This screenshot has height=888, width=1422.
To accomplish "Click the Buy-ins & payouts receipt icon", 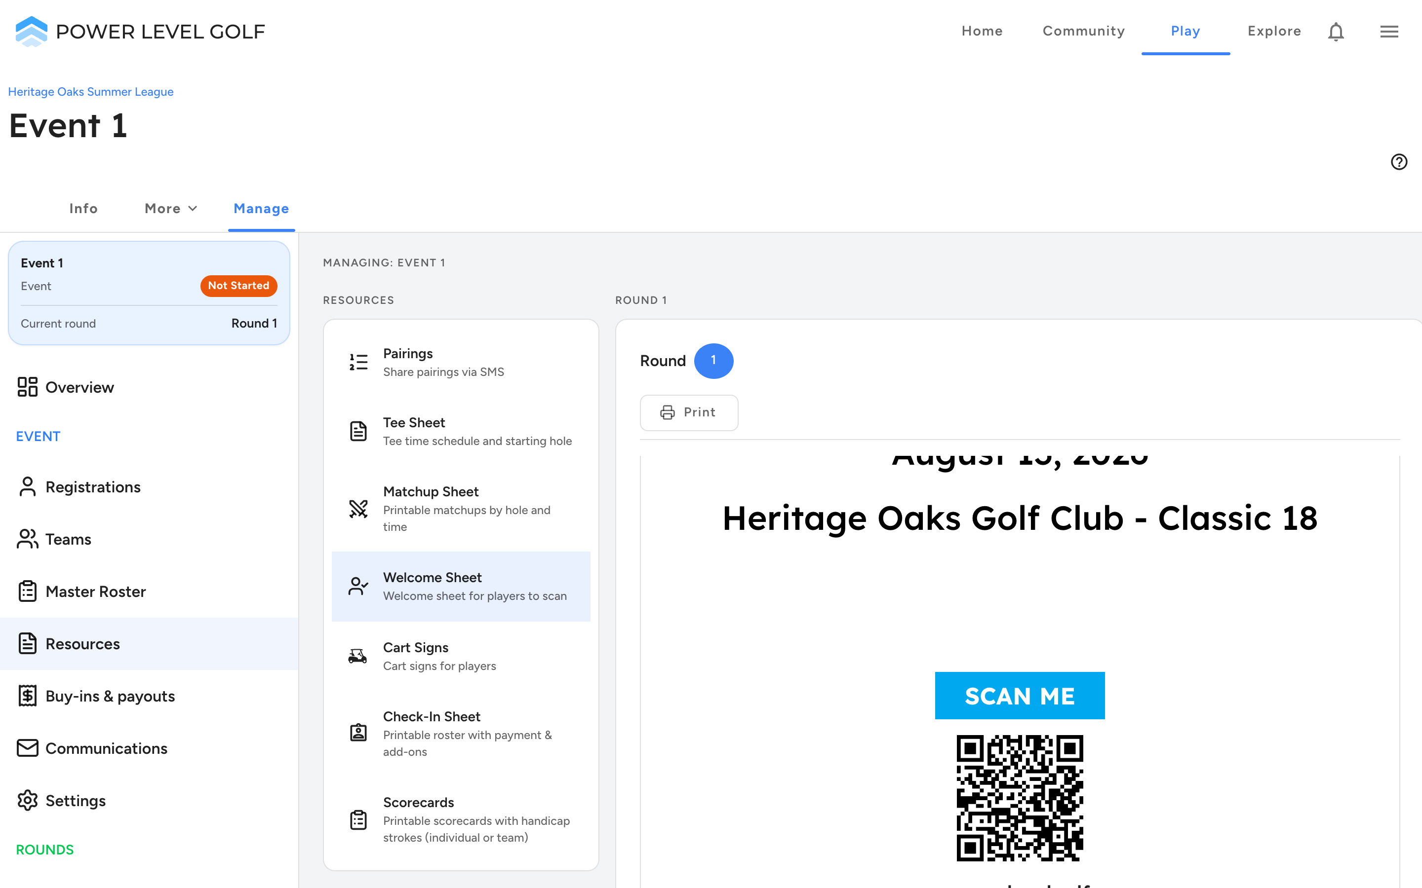I will 28,696.
